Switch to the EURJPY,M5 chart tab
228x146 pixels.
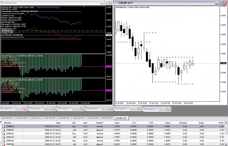click(107, 118)
